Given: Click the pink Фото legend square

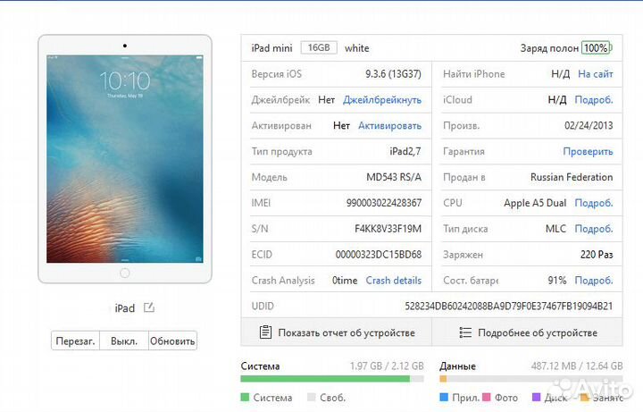Looking at the screenshot, I should 487,397.
